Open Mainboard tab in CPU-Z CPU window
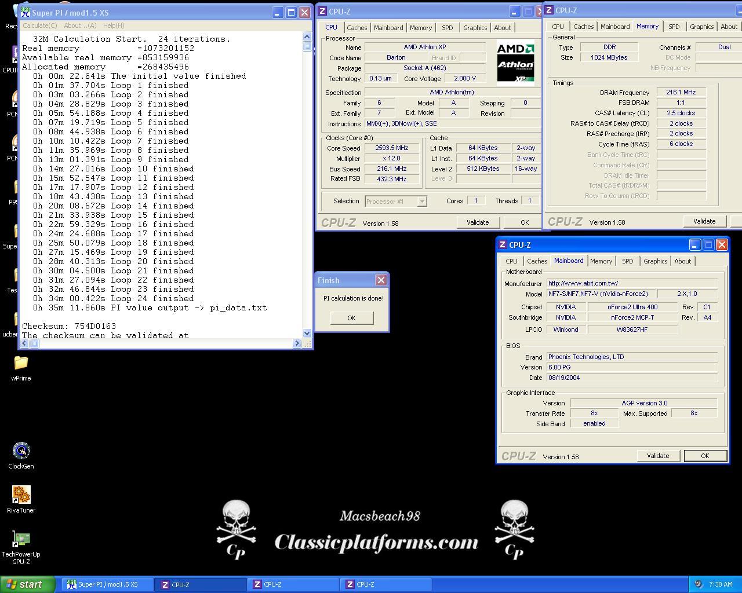 point(388,28)
